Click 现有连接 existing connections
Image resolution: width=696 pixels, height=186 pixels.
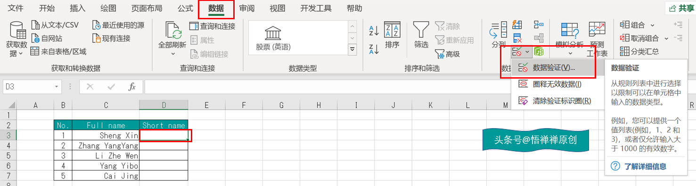pos(111,38)
